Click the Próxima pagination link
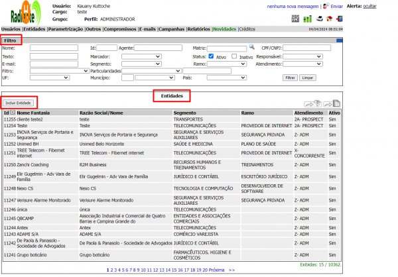The width and height of the screenshot is (398, 277). point(218,270)
